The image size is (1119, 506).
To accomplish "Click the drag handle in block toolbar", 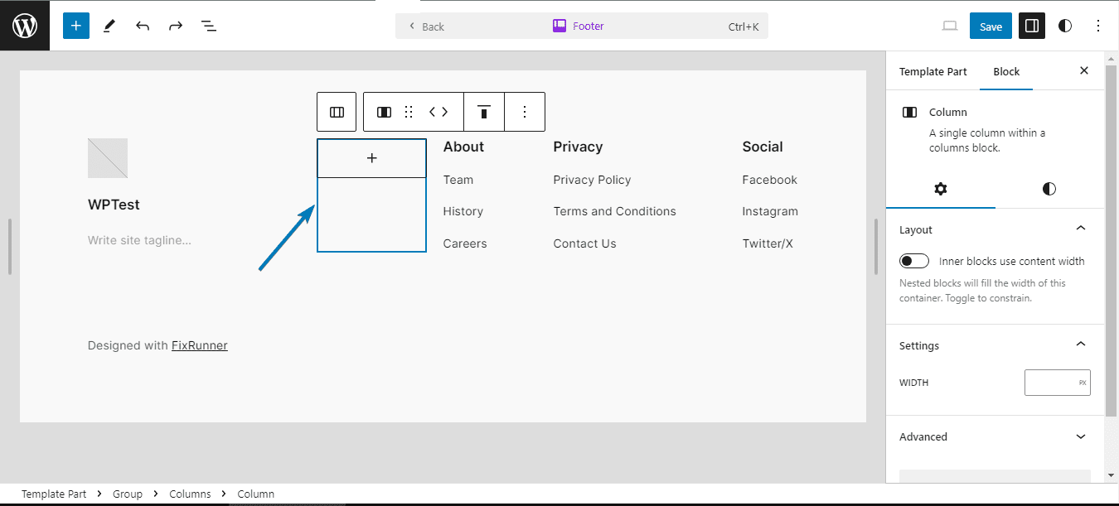I will coord(409,112).
